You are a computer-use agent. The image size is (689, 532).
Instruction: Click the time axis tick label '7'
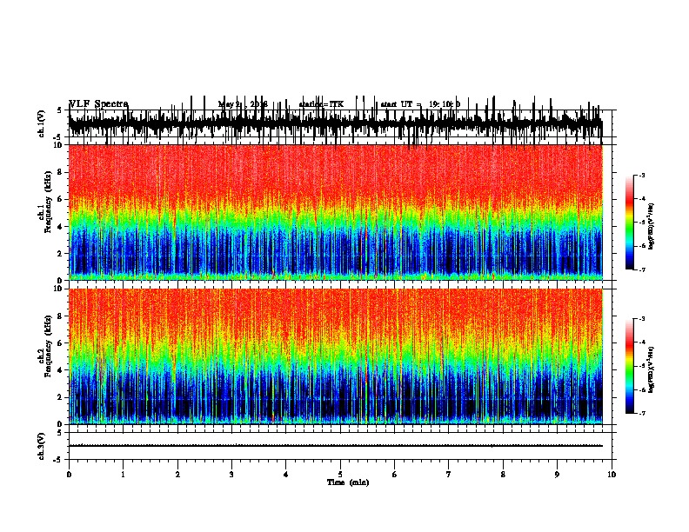(449, 475)
